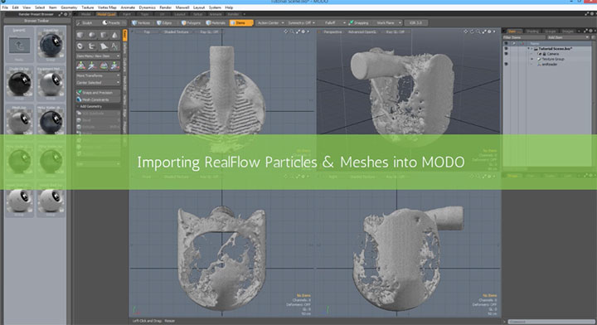This screenshot has height=325, width=597.
Task: Click the Basic vertical tool tab
Action: click(125, 35)
